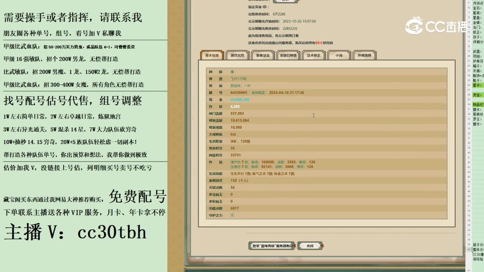Image resolution: width=484 pixels, height=272 pixels.
Task: Click the 找号配号估号代售，组号调整 heading
Action: click(73, 100)
